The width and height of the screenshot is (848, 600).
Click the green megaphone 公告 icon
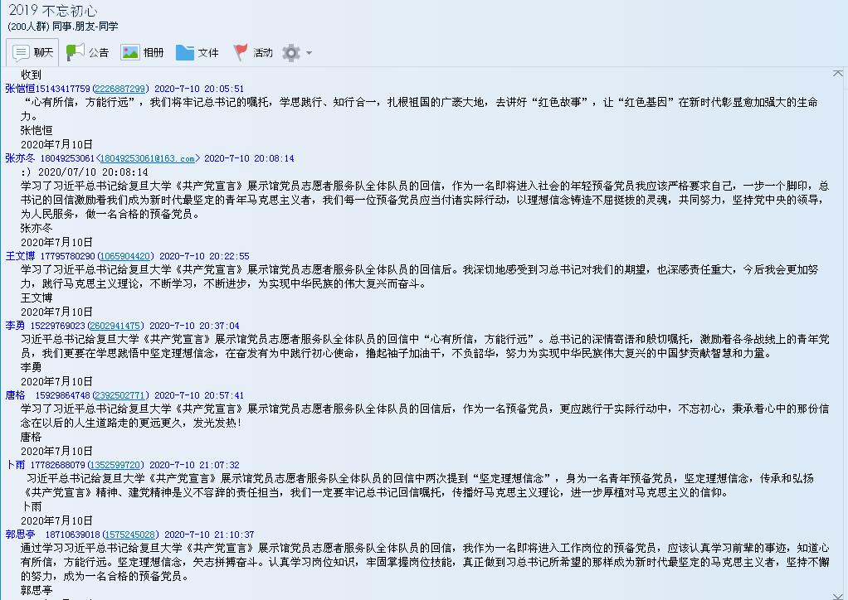click(x=76, y=52)
